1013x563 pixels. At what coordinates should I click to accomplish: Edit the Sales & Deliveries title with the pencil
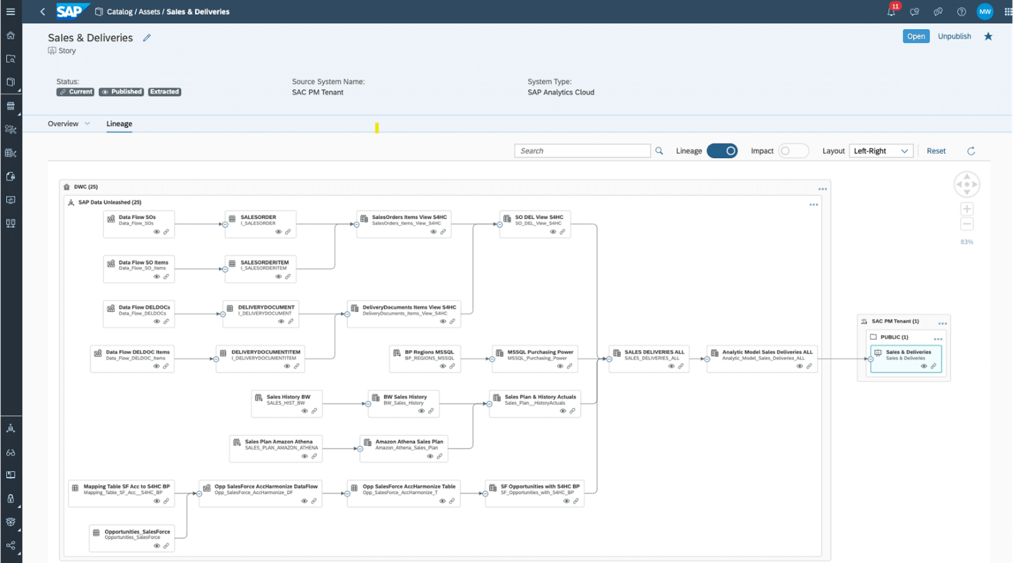pyautogui.click(x=147, y=38)
